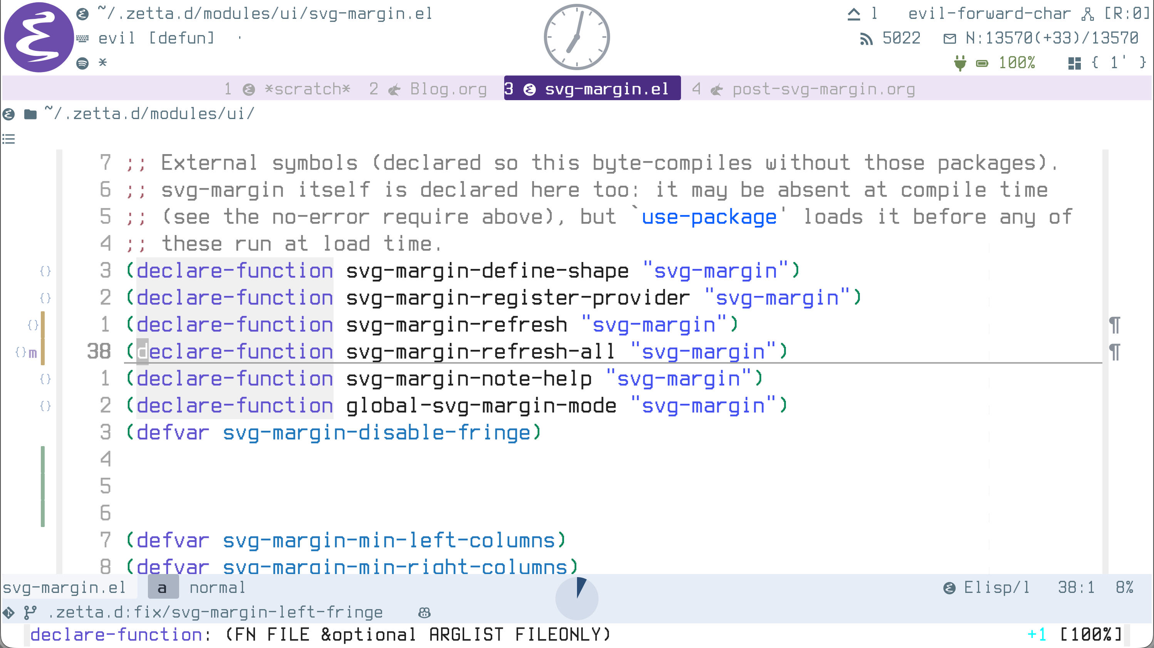The image size is (1154, 648).
Task: Click the network tree icon before [R:0]
Action: (x=1087, y=14)
